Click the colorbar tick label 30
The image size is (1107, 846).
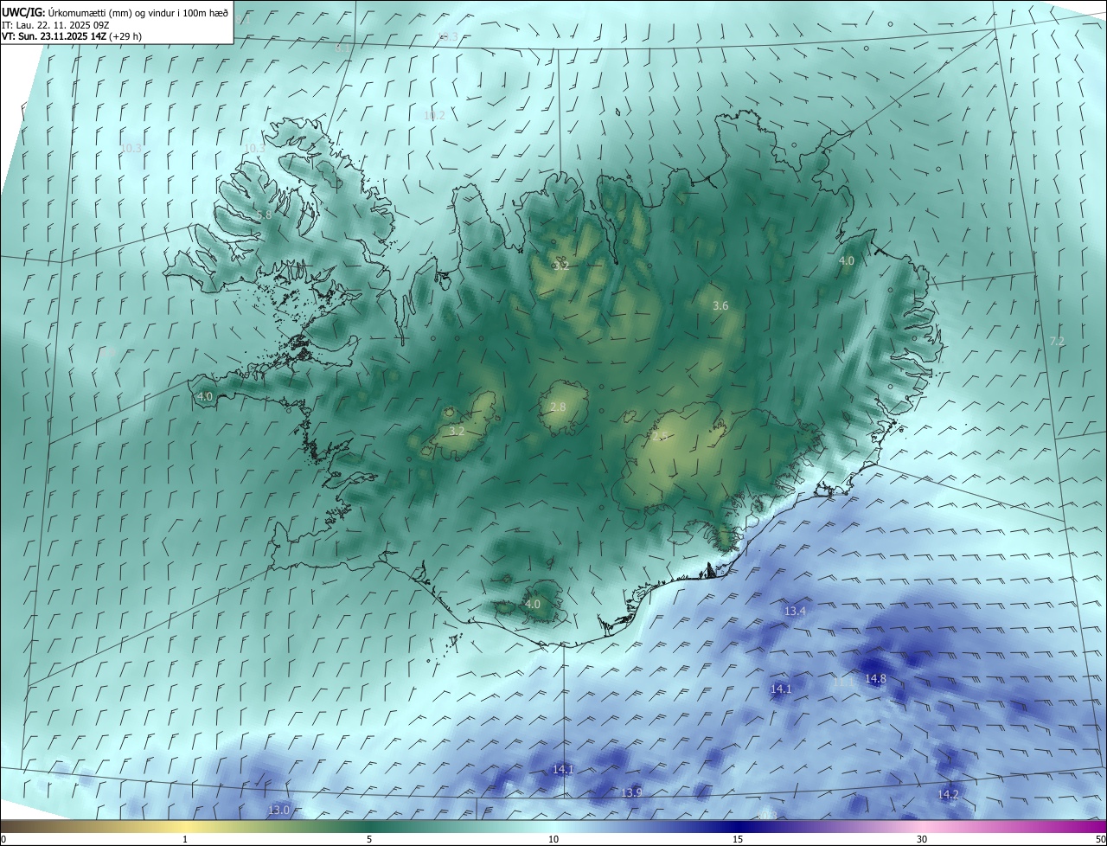pos(922,839)
